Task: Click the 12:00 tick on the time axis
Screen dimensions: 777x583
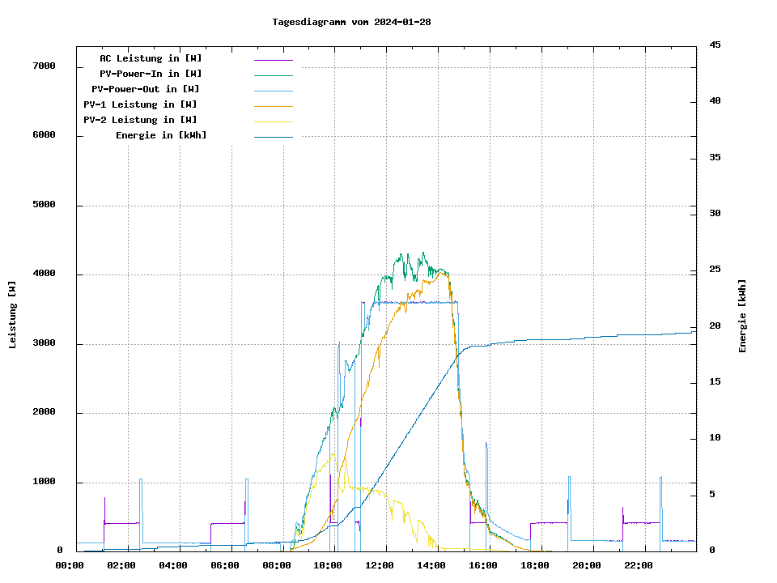Action: (380, 565)
